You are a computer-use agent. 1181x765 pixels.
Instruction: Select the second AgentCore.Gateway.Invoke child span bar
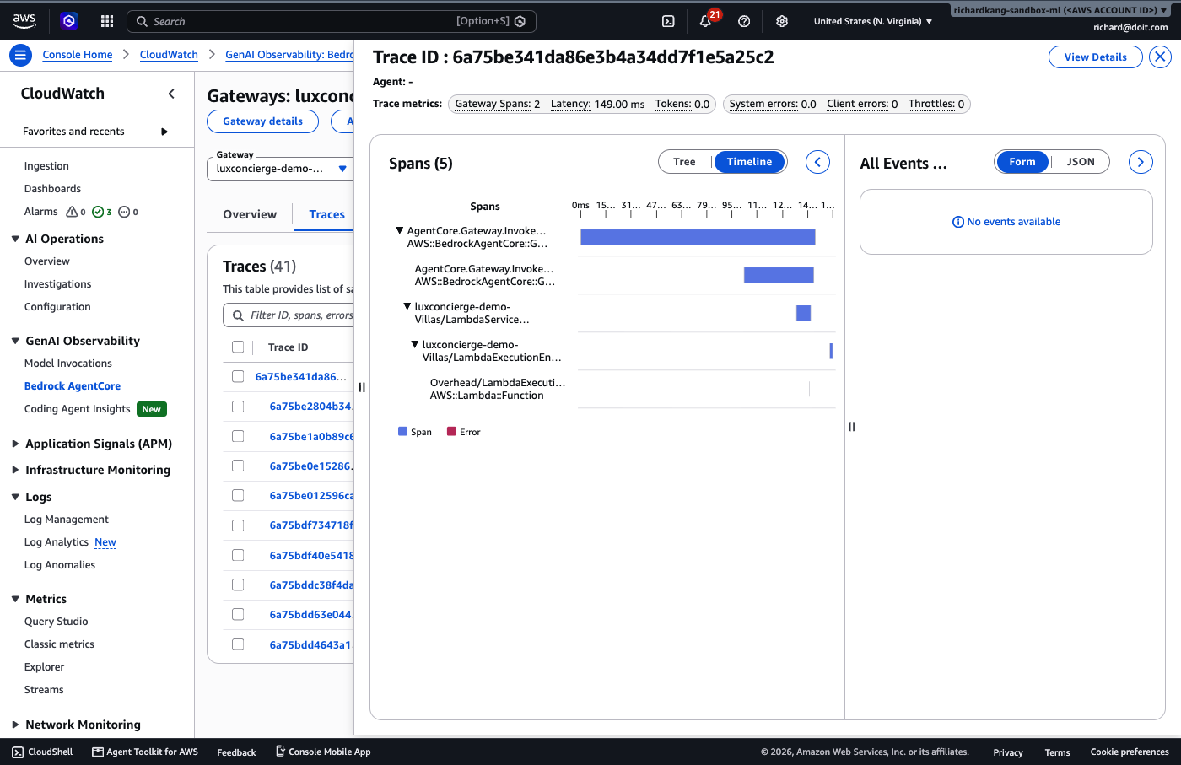pos(779,275)
